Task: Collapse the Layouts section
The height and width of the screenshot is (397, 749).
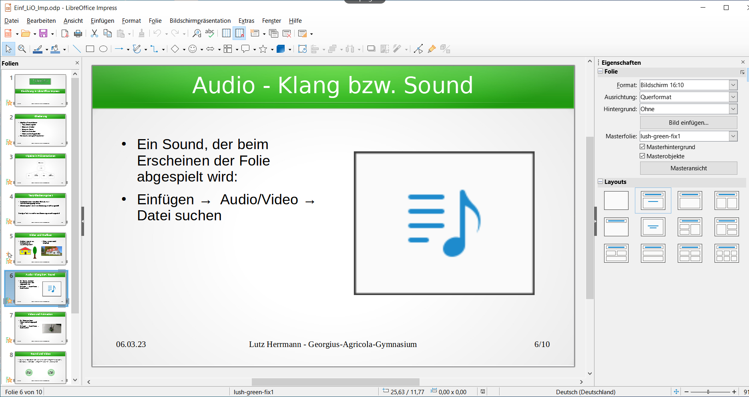Action: click(x=600, y=182)
